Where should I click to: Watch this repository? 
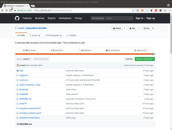pos(117,28)
